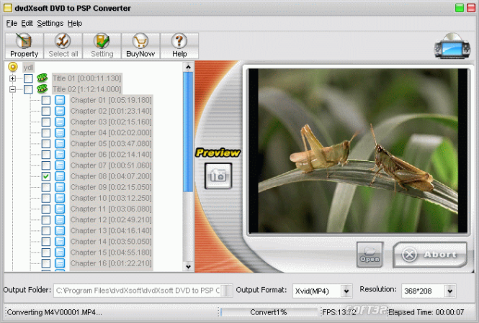Click the tree vertical scrollbar thumb

[x=188, y=132]
